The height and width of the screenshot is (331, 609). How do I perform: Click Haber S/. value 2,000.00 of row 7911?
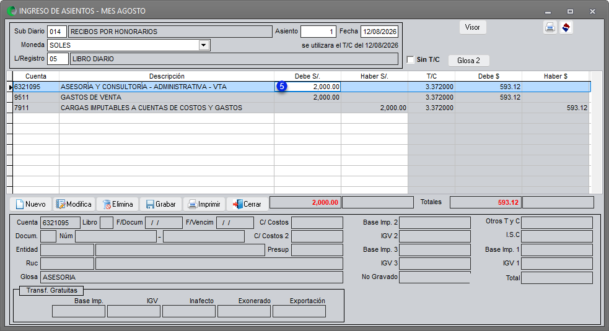pos(374,108)
